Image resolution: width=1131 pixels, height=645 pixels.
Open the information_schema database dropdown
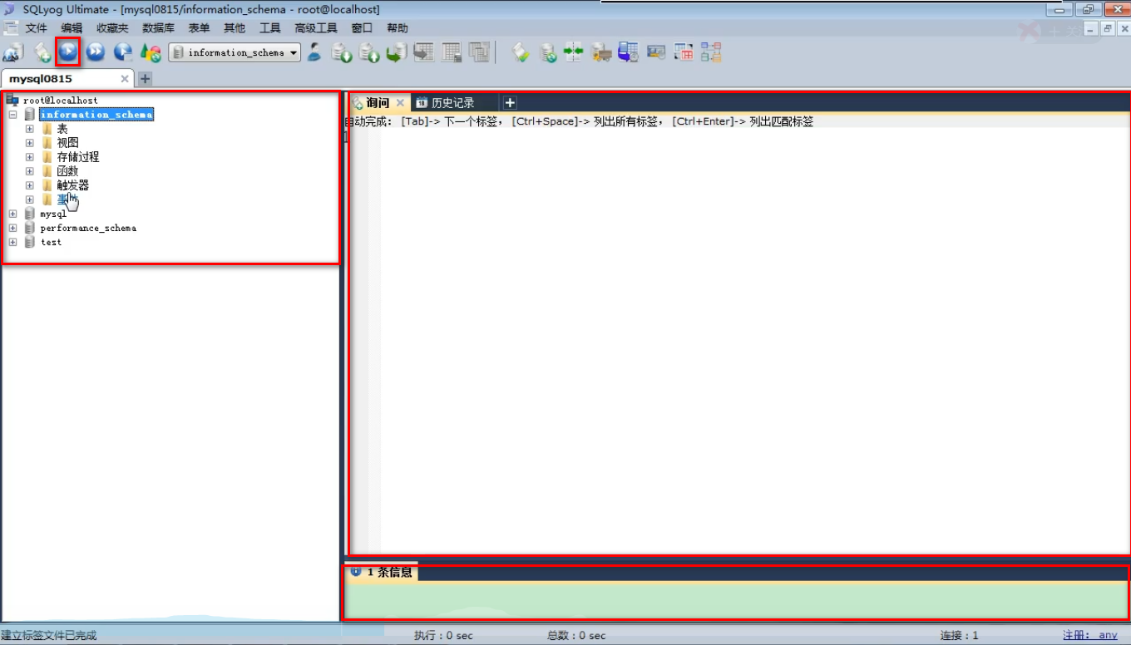235,52
